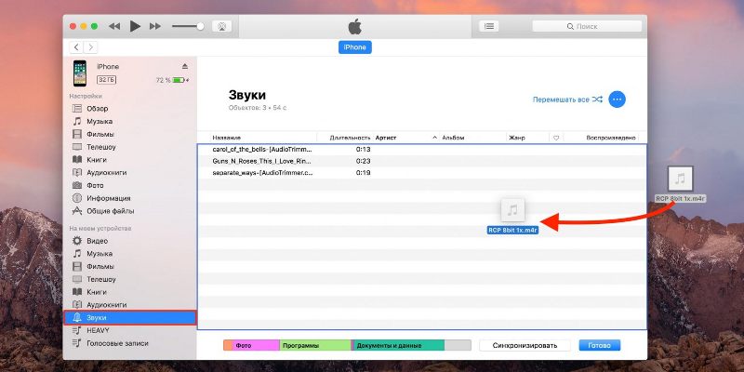The width and height of the screenshot is (744, 372).
Task: Eject the iPhone device
Action: 185,66
